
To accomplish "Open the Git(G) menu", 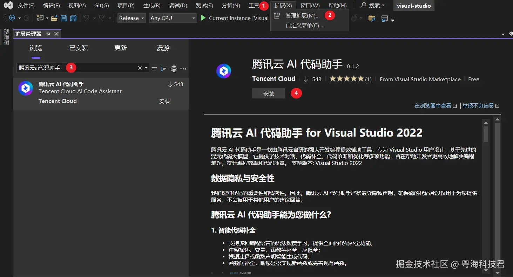I will [102, 5].
